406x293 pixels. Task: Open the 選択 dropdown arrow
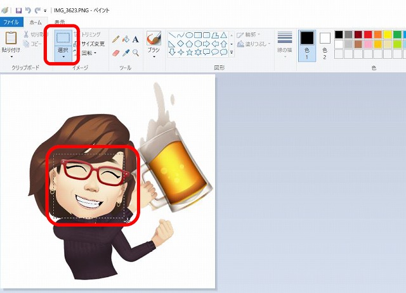[x=63, y=57]
